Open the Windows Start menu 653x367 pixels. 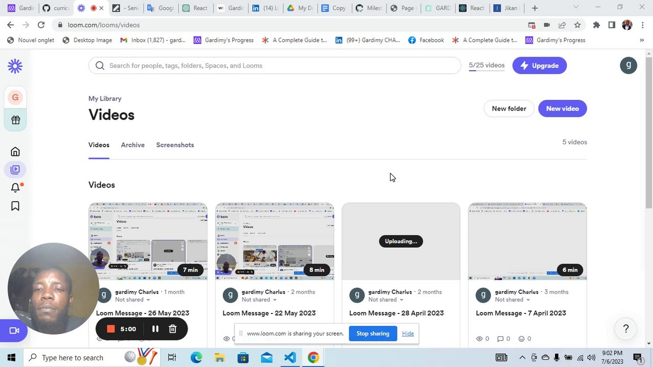click(x=11, y=358)
